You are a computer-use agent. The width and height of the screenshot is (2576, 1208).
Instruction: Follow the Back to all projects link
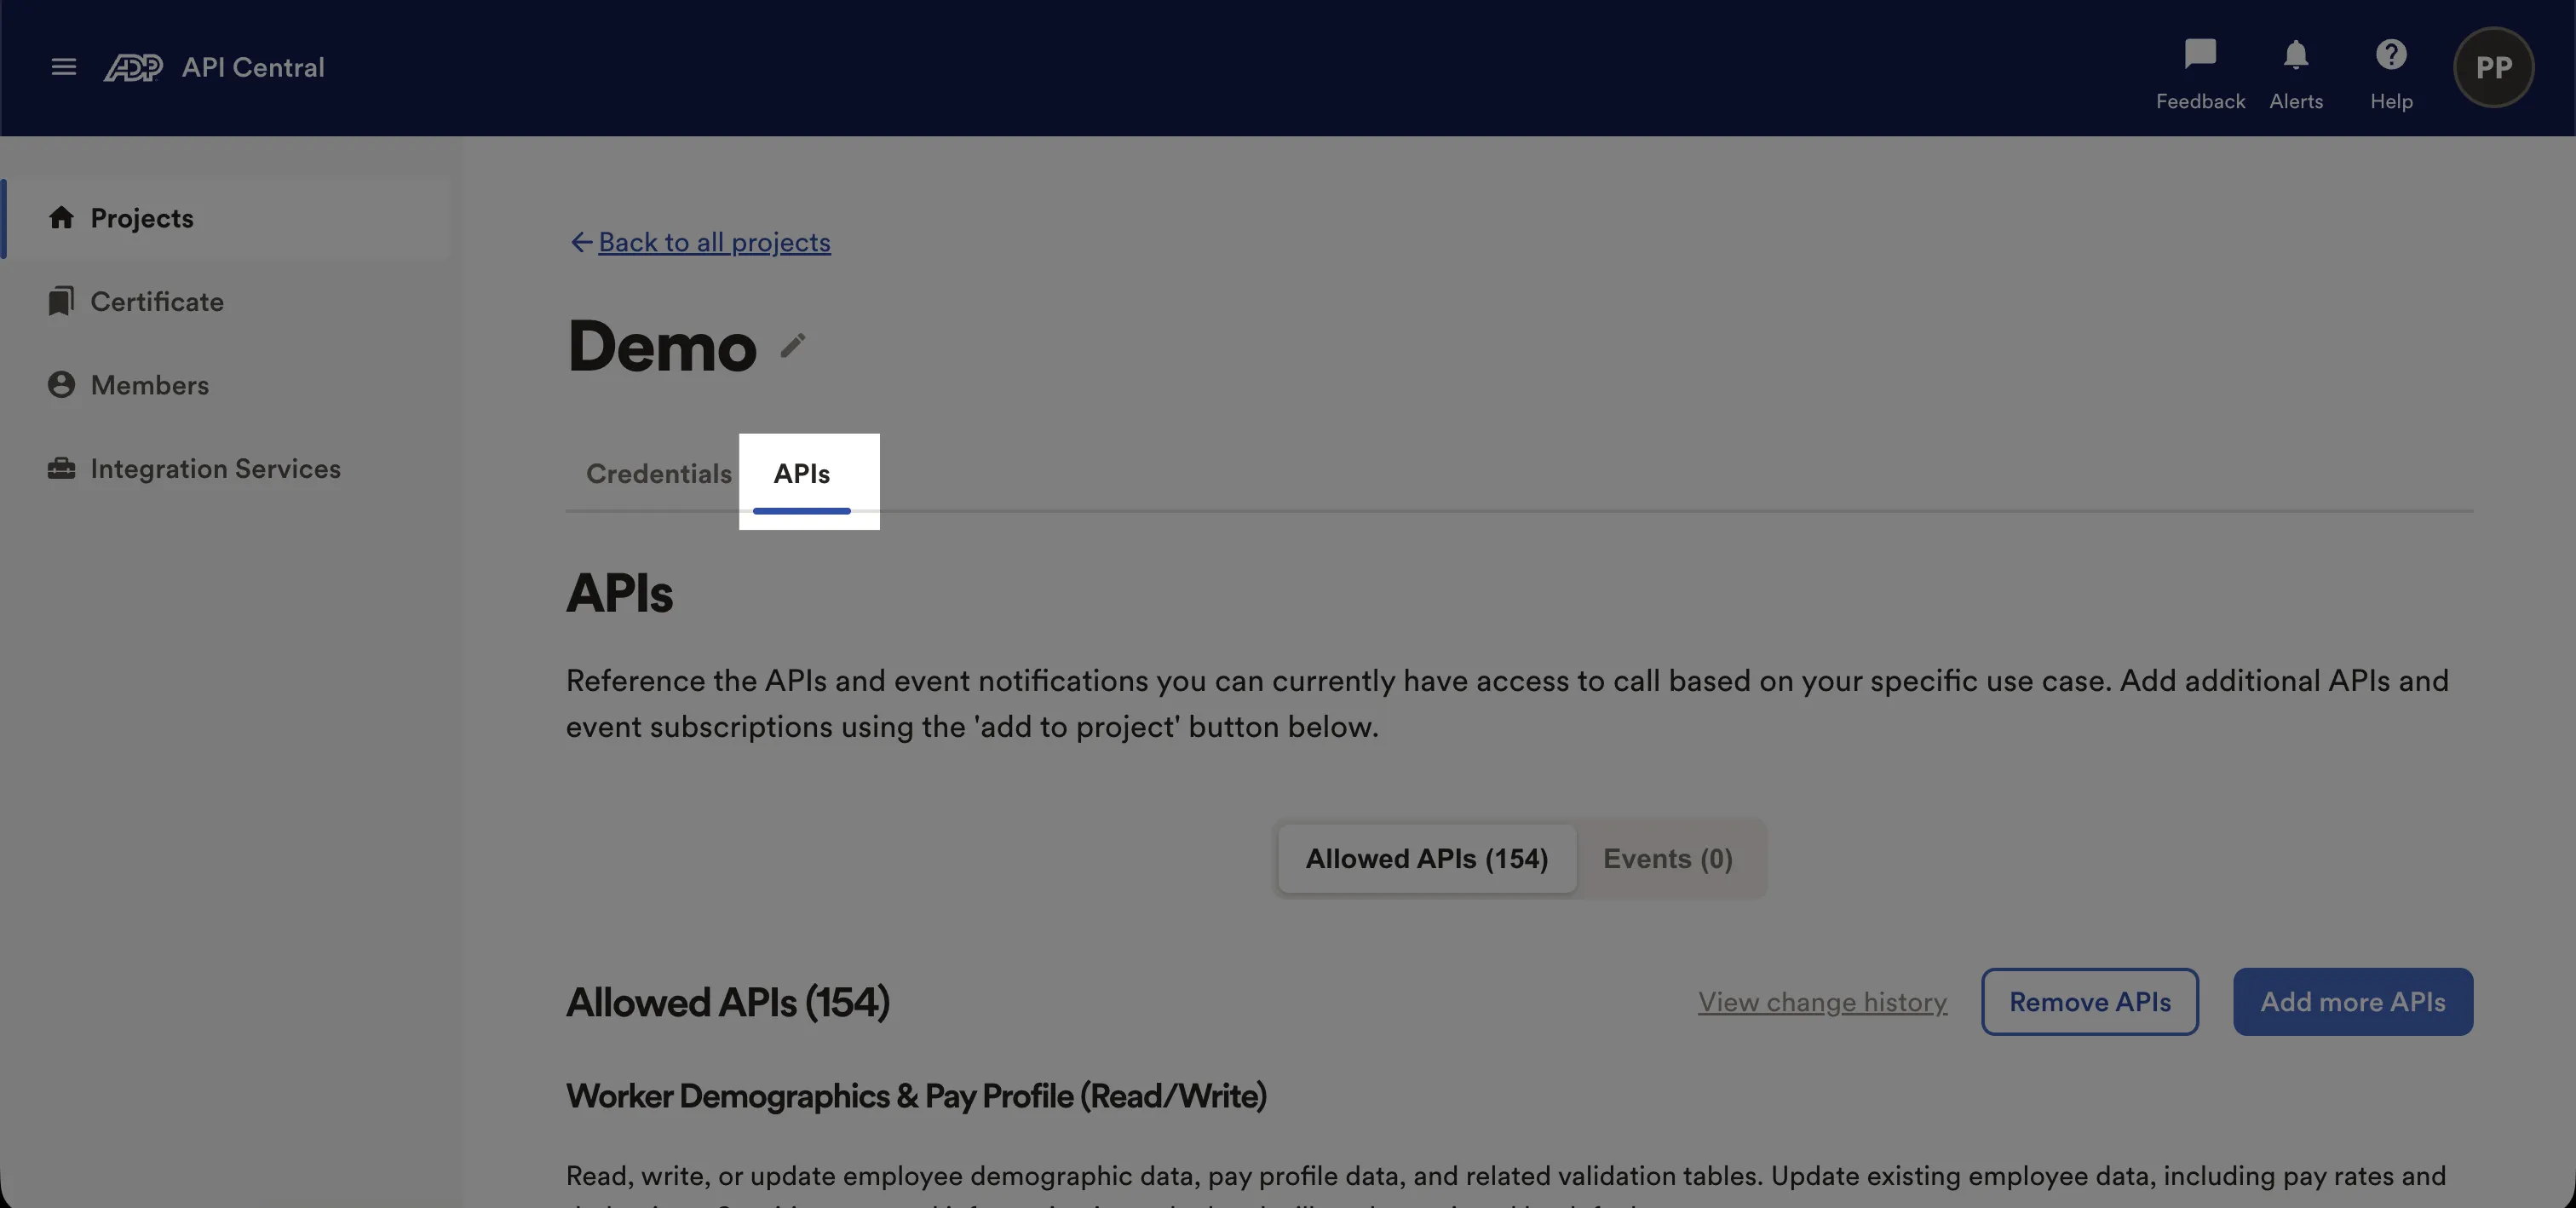[x=714, y=242]
